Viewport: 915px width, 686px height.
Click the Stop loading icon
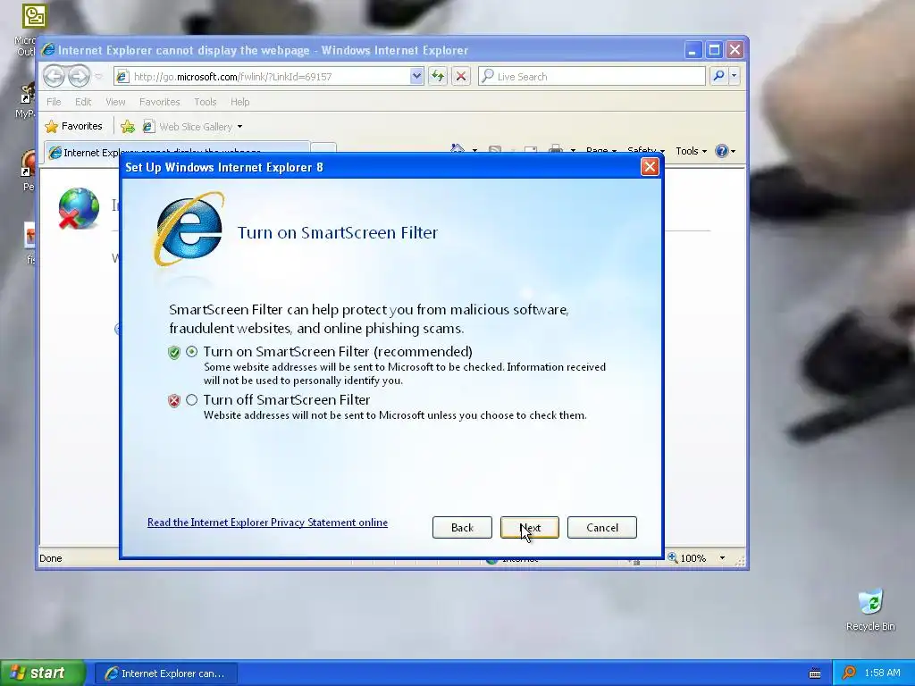point(461,77)
